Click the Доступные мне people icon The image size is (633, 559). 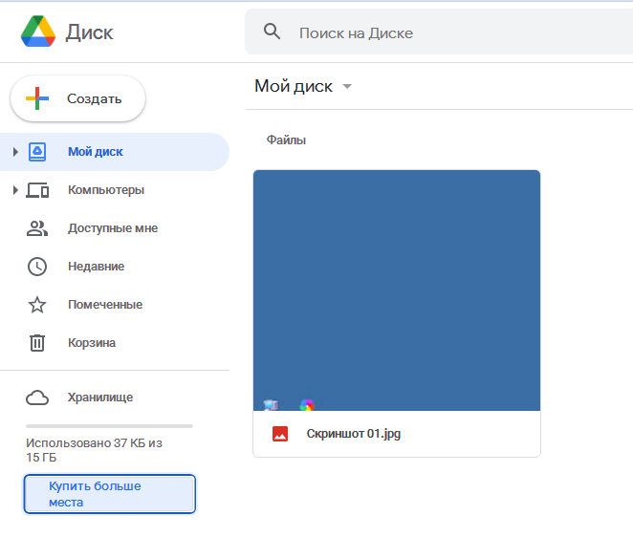tap(37, 228)
